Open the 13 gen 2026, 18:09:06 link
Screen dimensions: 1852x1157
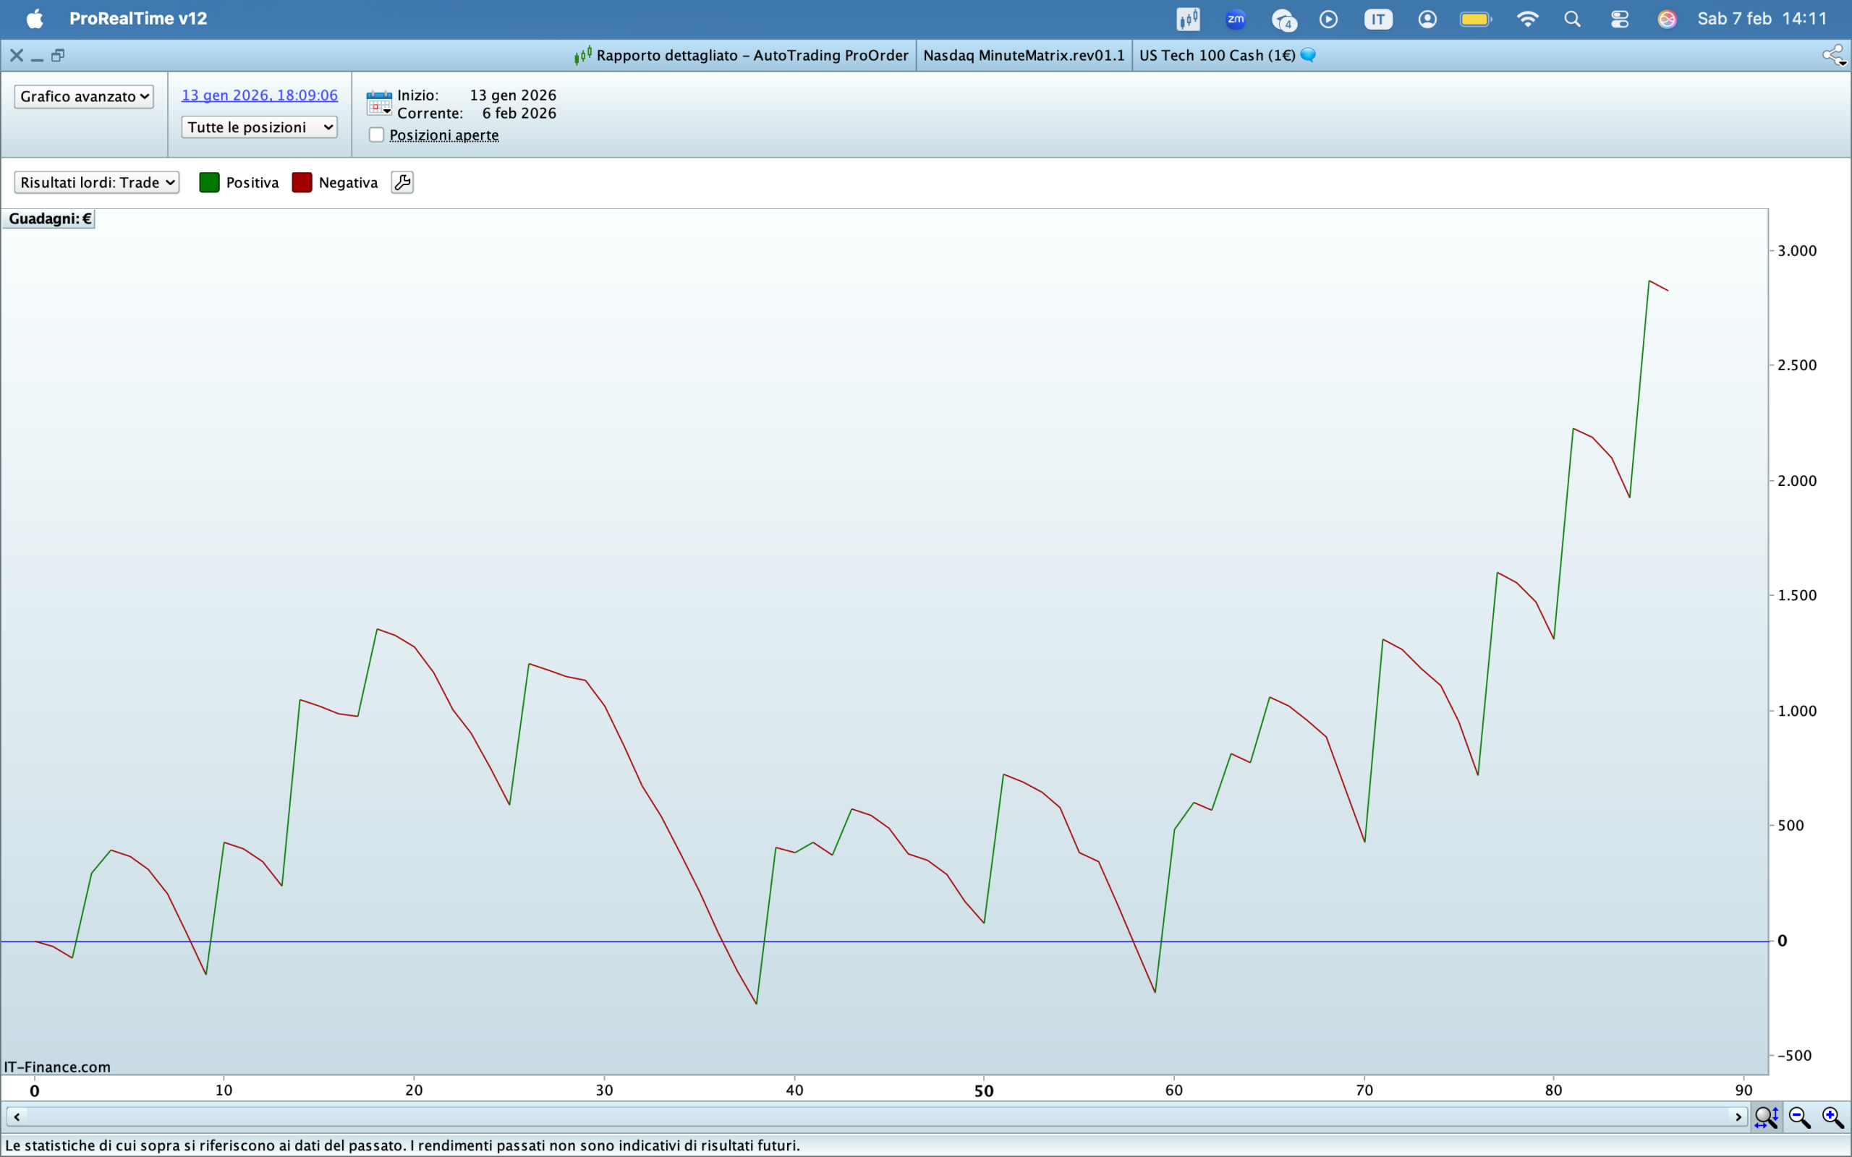260,95
